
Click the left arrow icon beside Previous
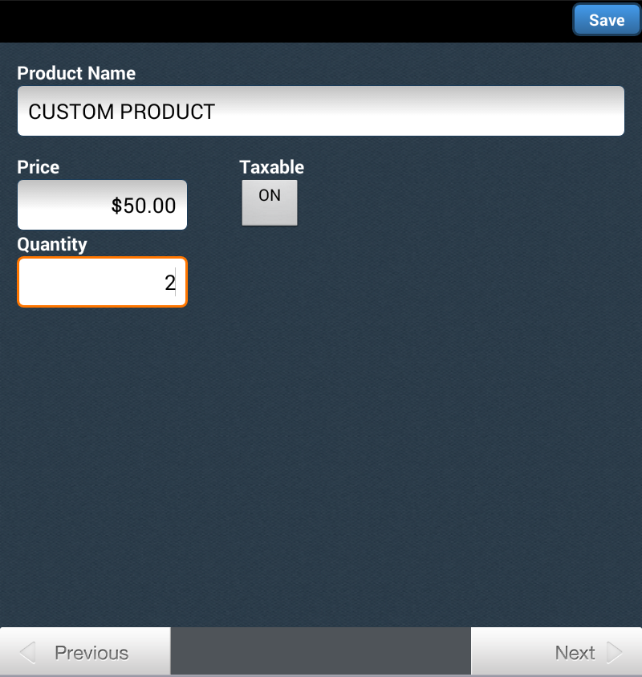[x=27, y=652]
